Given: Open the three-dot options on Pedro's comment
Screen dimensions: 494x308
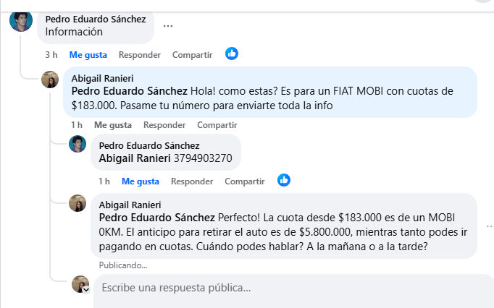Looking at the screenshot, I should (168, 25).
